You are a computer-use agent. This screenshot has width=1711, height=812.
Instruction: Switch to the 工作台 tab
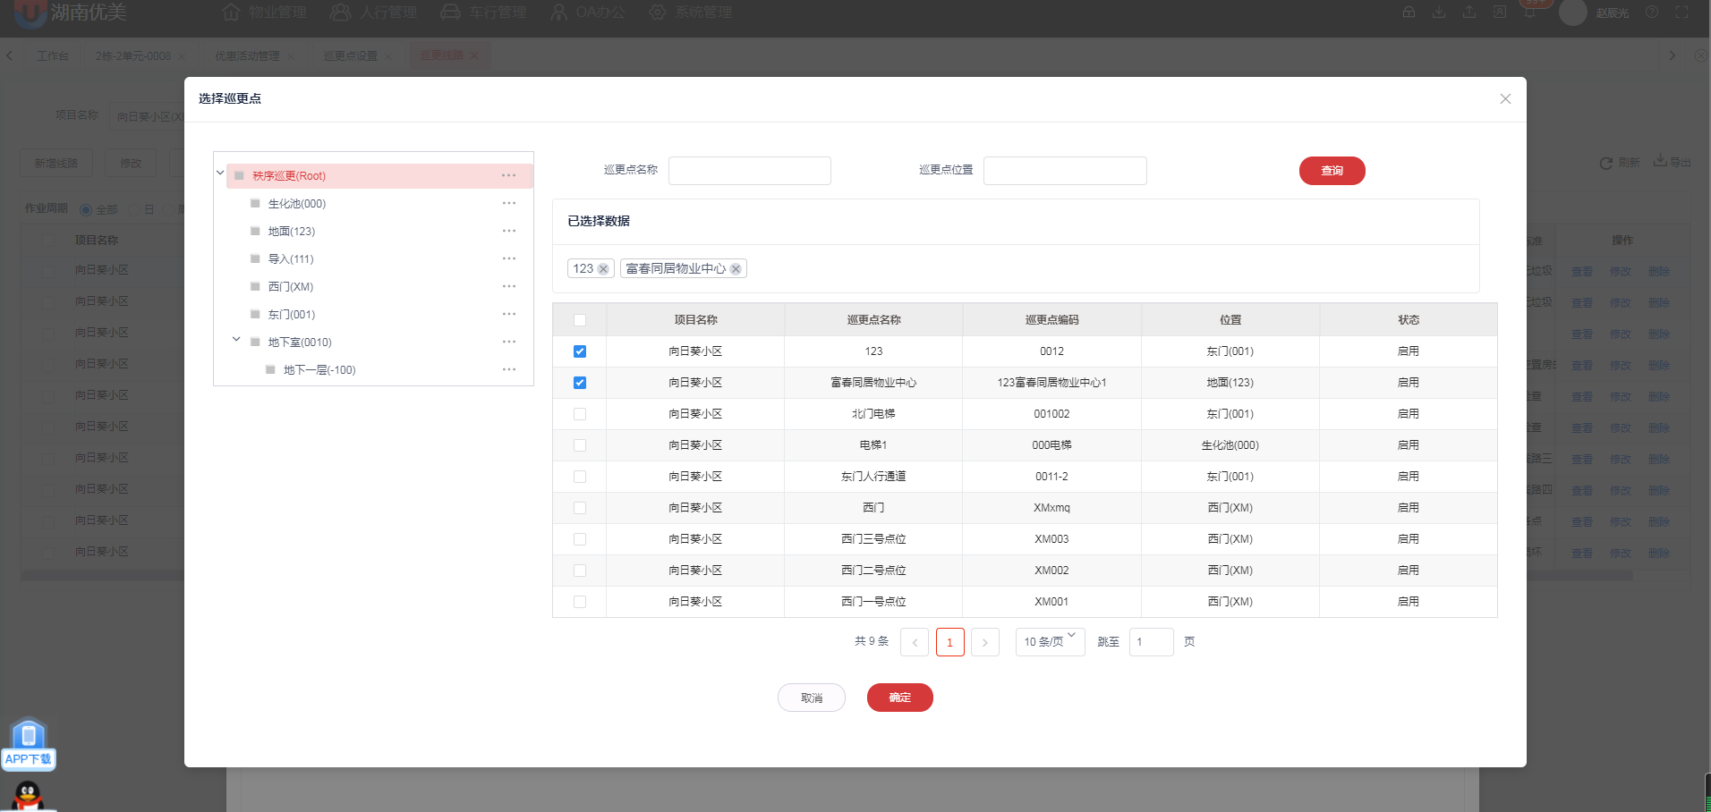(53, 55)
